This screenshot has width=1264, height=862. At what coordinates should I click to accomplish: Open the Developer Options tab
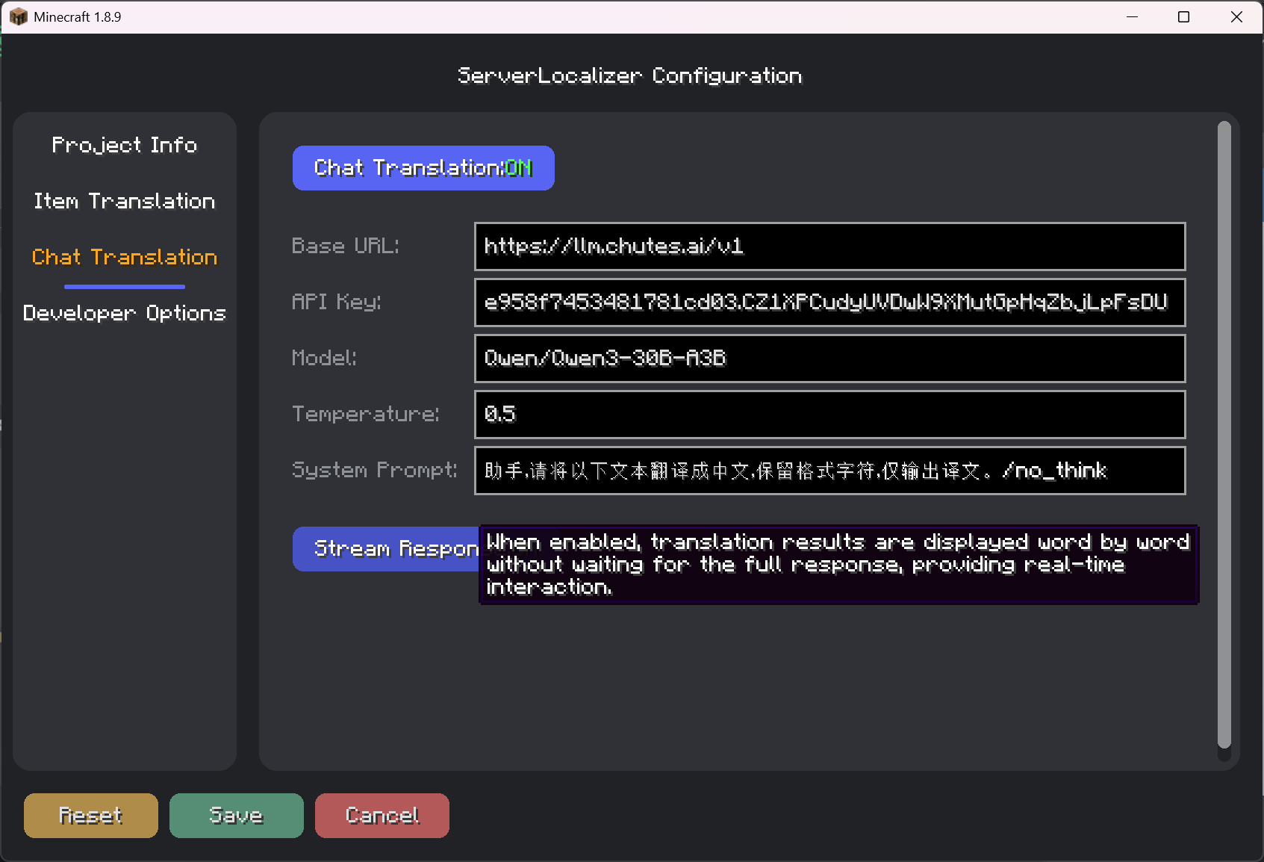124,313
